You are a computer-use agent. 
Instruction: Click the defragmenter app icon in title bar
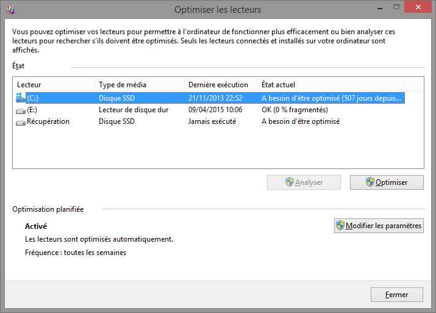point(10,10)
